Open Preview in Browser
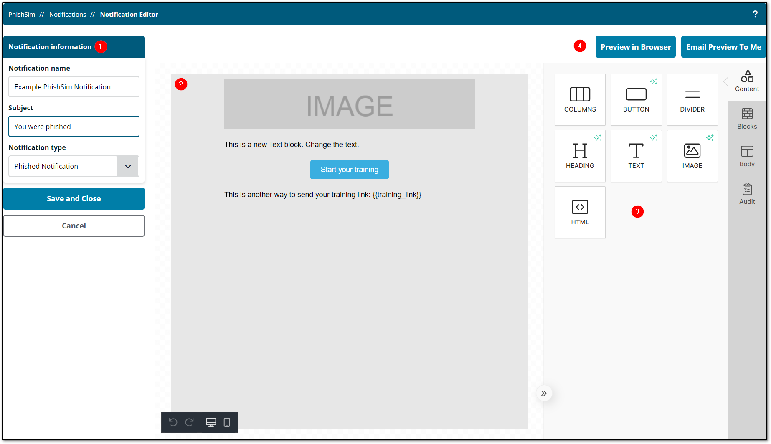The height and width of the screenshot is (444, 771). click(x=635, y=47)
